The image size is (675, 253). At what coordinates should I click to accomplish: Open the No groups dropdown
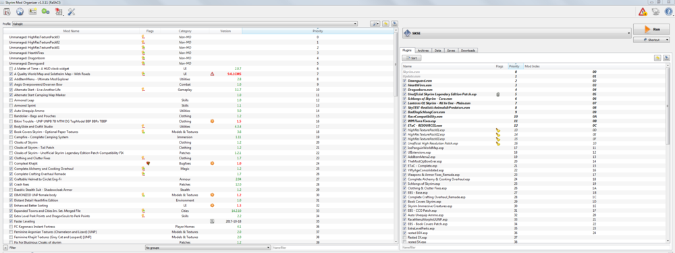[208, 248]
